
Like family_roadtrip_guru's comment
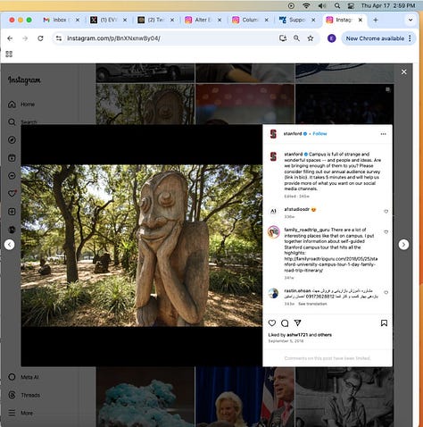(386, 232)
